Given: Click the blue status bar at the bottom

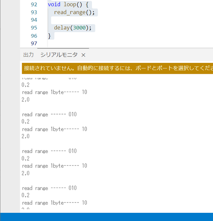Looking at the screenshot, I should 106,217.
